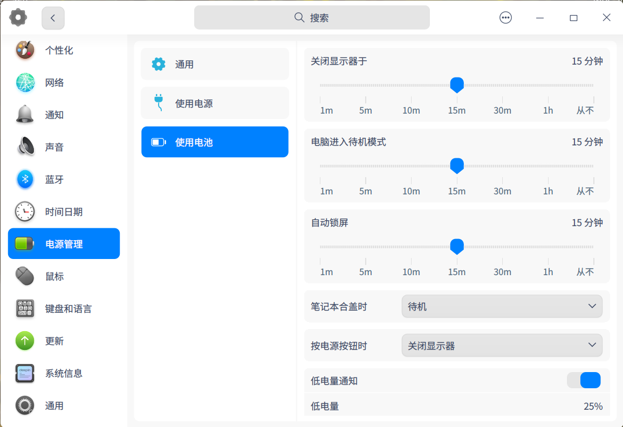Open 个性化 settings from sidebar
Image resolution: width=623 pixels, height=427 pixels.
click(x=64, y=50)
